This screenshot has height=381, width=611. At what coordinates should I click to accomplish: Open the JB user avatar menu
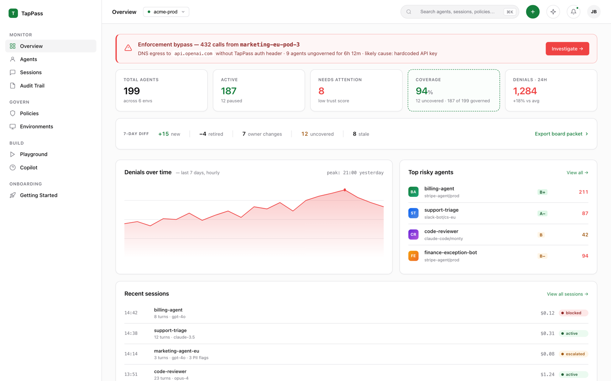(594, 12)
